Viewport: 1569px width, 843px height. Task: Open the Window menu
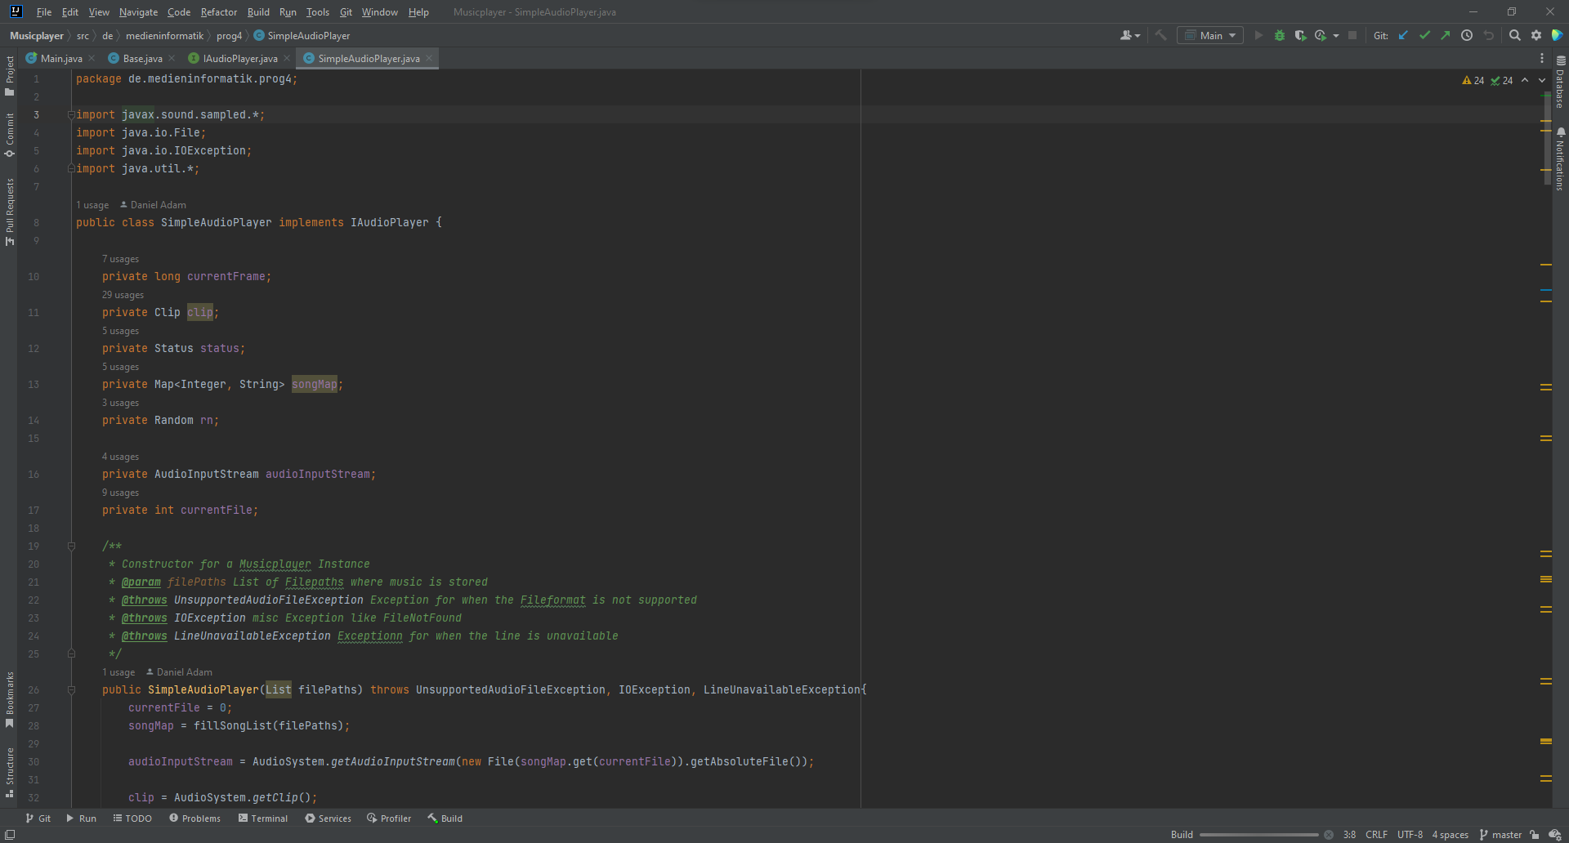380,12
